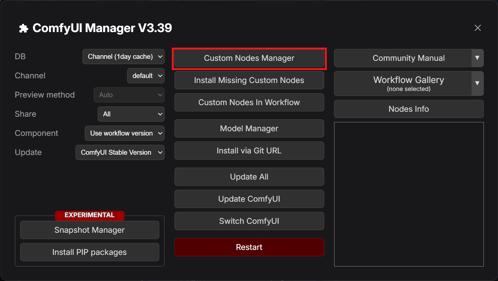Image resolution: width=498 pixels, height=281 pixels.
Task: Click the puzzle piece manager icon
Action: point(24,28)
